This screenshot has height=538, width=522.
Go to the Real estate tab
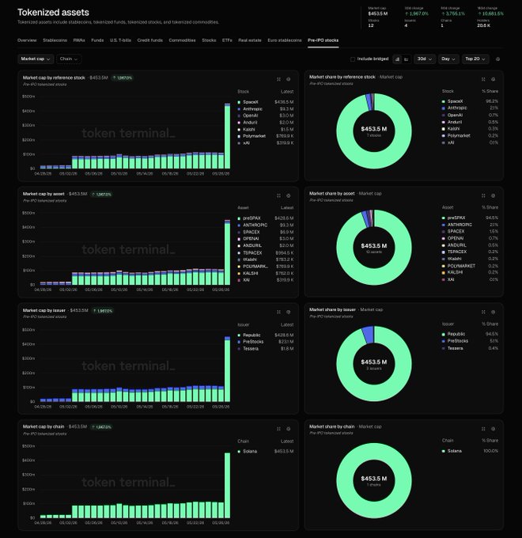[250, 40]
